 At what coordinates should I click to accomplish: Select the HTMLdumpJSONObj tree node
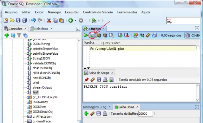pos(46,73)
